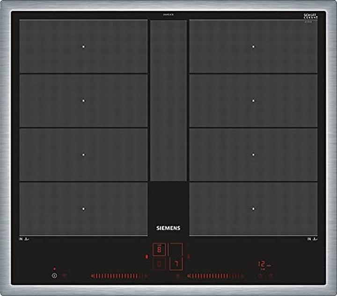Tap the right IN induction marking
The height and width of the screenshot is (296, 337).
click(312, 240)
